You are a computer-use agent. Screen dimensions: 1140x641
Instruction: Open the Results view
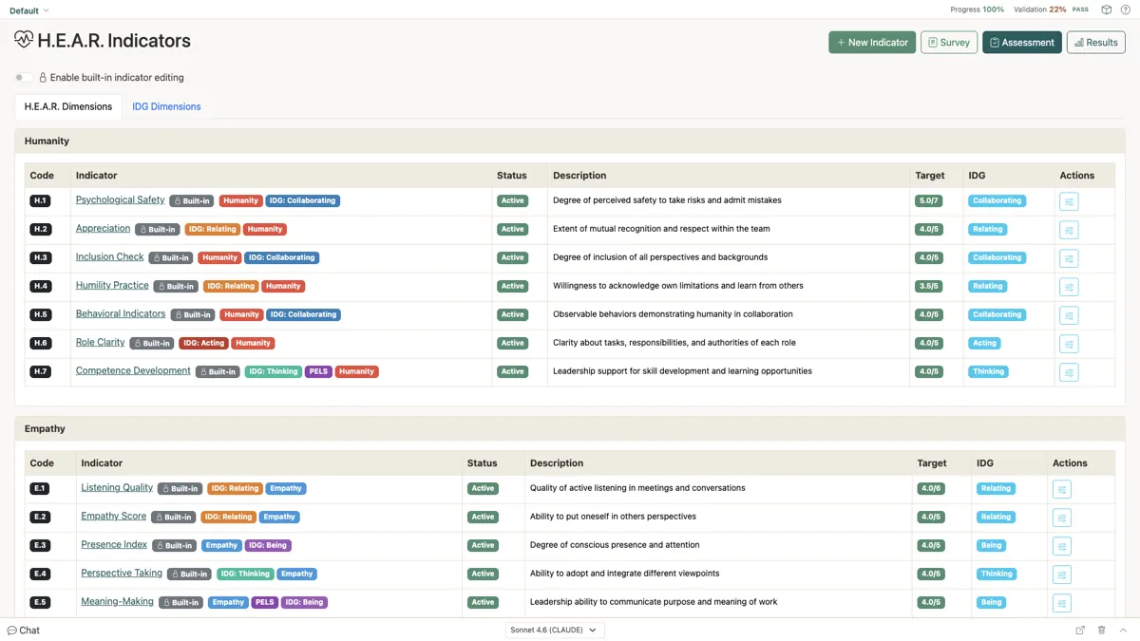(x=1095, y=42)
